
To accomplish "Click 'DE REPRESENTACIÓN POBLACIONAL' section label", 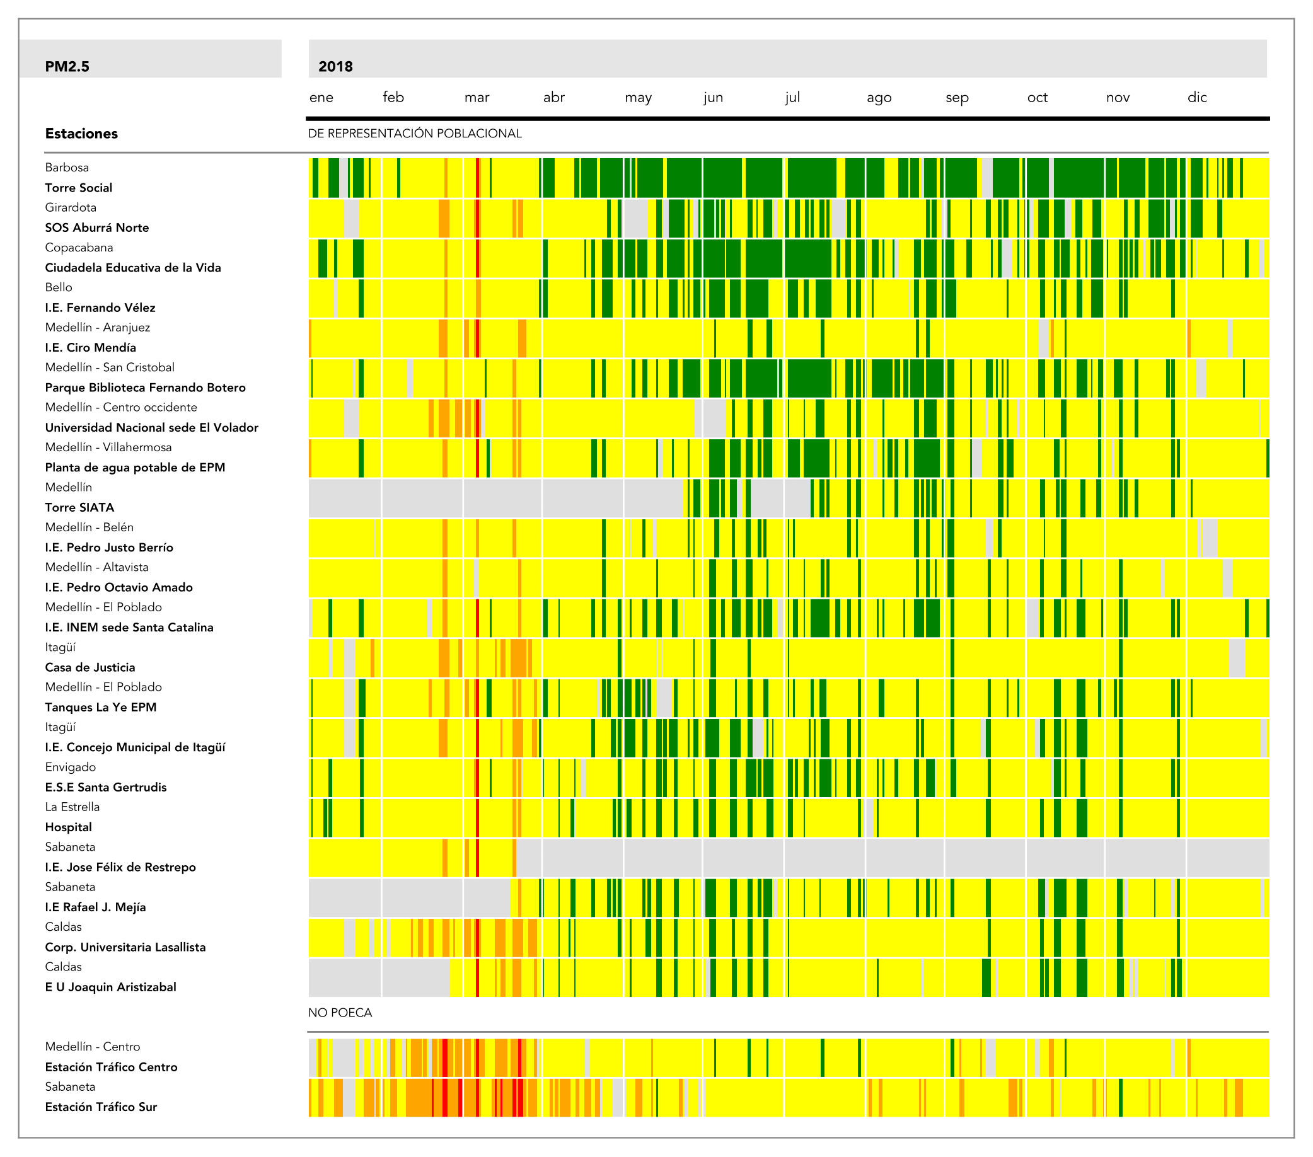I will coord(415,134).
